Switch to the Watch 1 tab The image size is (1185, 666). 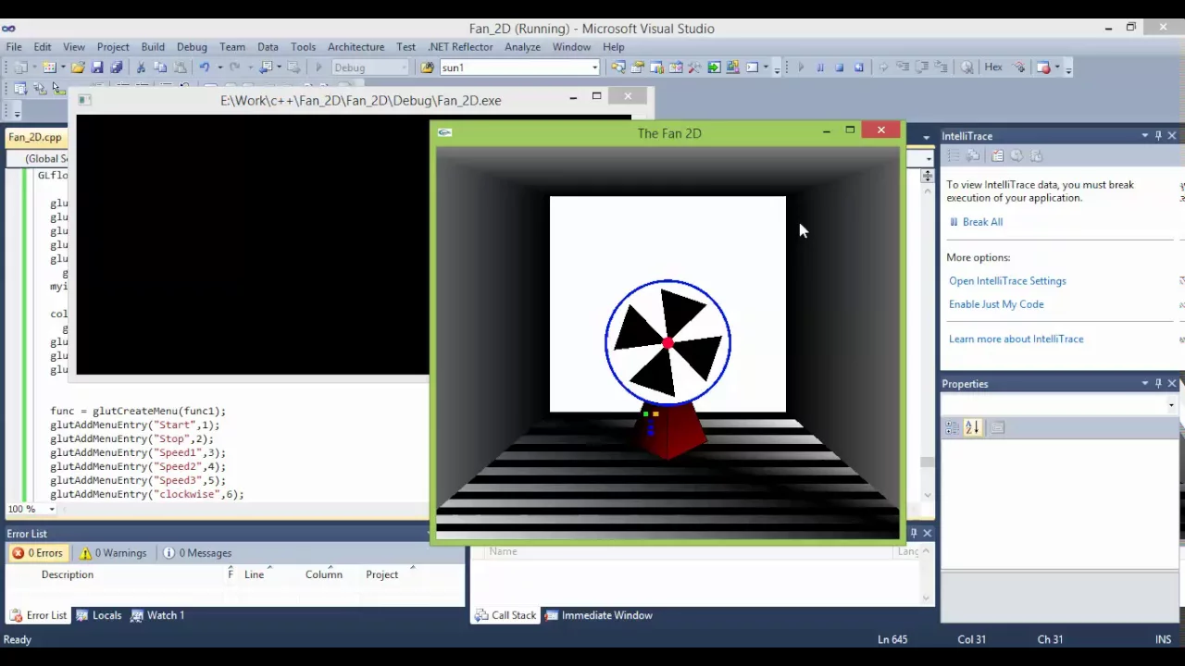coord(157,615)
